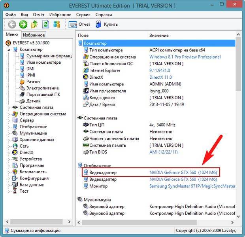
Task: Select the Электропитание icon in the tree
Action: pyautogui.click(x=22, y=88)
